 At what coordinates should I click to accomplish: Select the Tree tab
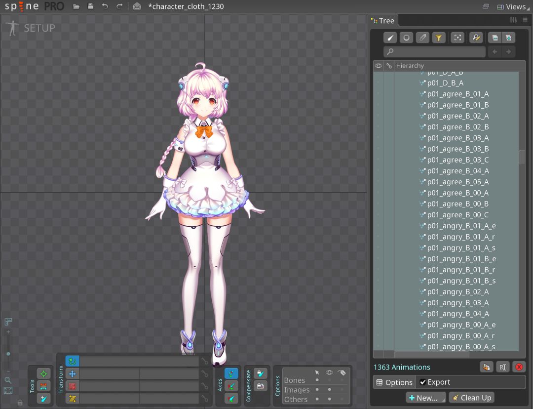[x=383, y=21]
